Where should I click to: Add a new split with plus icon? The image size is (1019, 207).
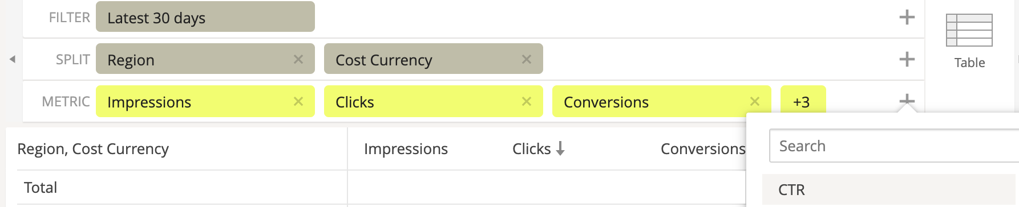[907, 59]
